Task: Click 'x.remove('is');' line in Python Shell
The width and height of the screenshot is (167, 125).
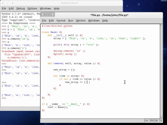Action: tap(15, 39)
